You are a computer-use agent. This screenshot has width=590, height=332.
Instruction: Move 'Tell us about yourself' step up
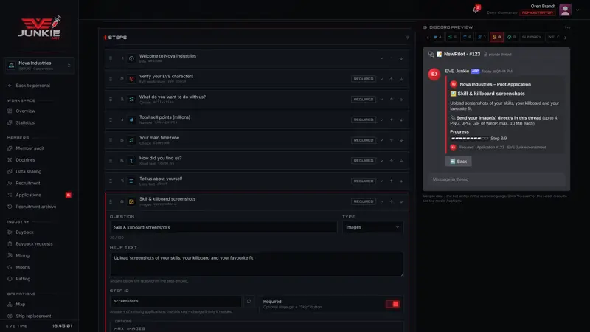392,181
